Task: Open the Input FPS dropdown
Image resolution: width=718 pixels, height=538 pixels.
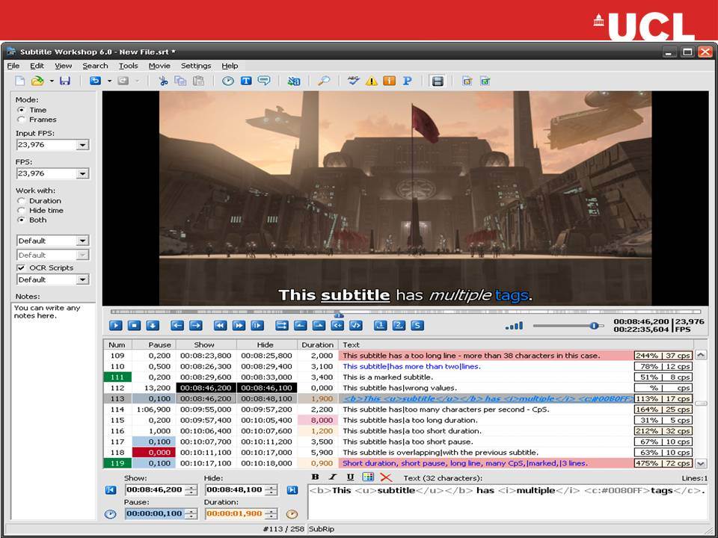Action: (82, 145)
